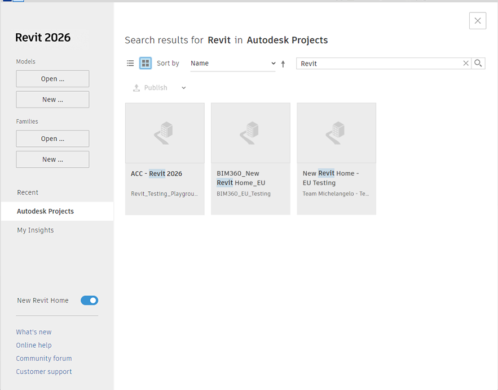Select the grid view icon

[146, 64]
